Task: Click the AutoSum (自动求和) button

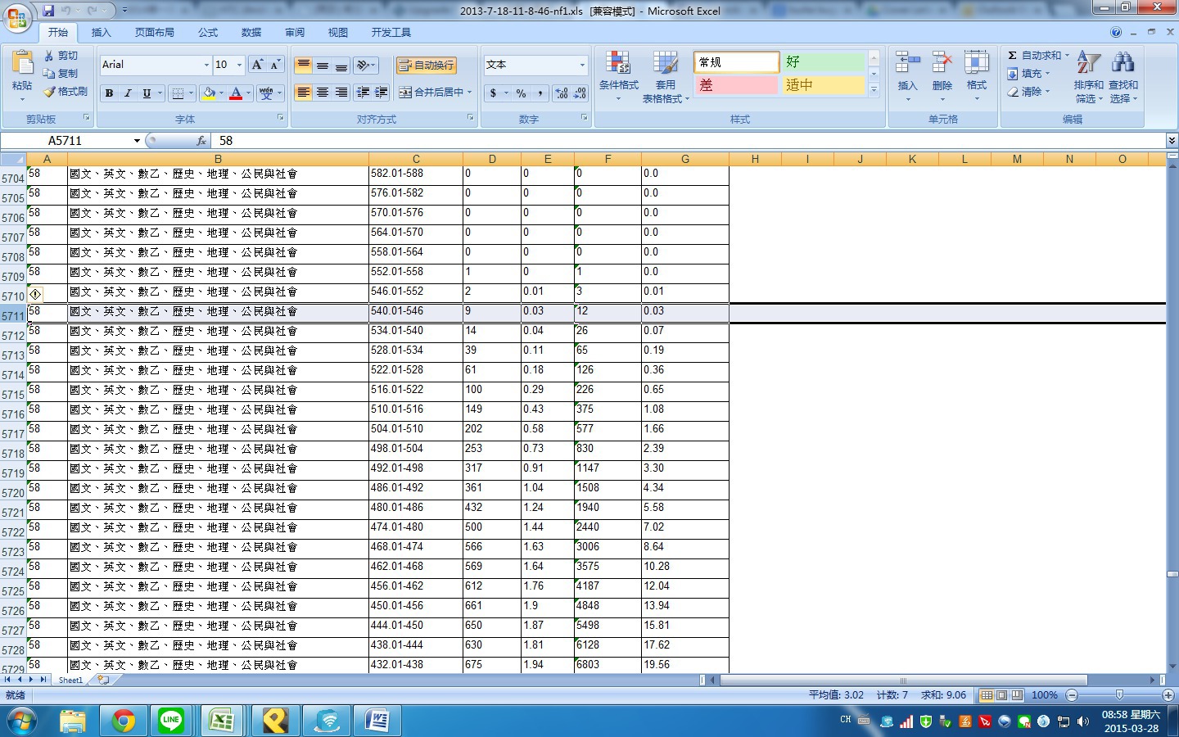Action: pyautogui.click(x=1036, y=56)
